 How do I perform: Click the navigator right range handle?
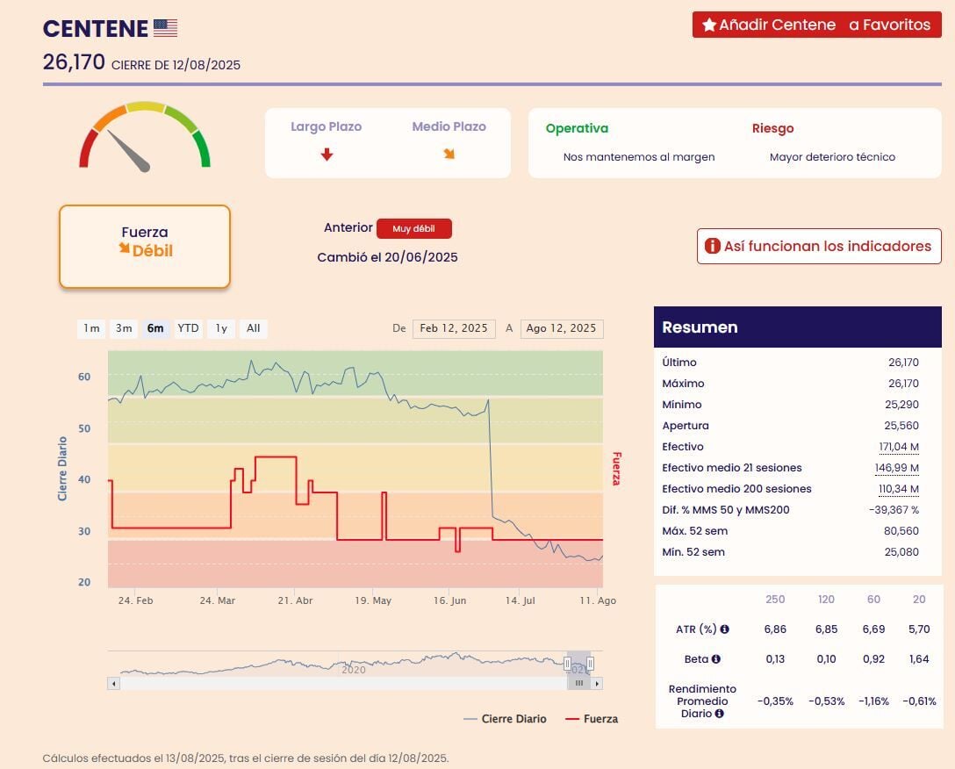[590, 663]
